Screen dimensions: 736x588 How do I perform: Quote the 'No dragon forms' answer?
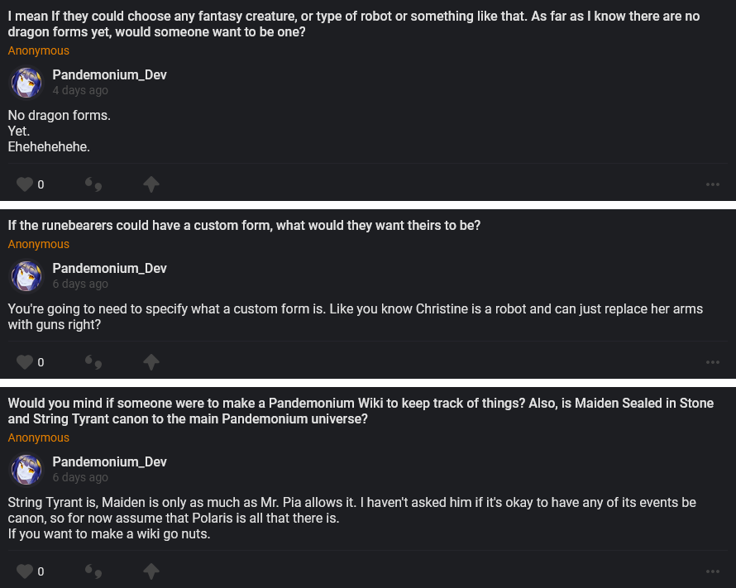tap(93, 184)
